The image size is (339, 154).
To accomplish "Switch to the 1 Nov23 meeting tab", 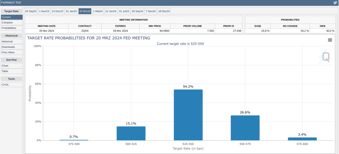I will point(44,11).
